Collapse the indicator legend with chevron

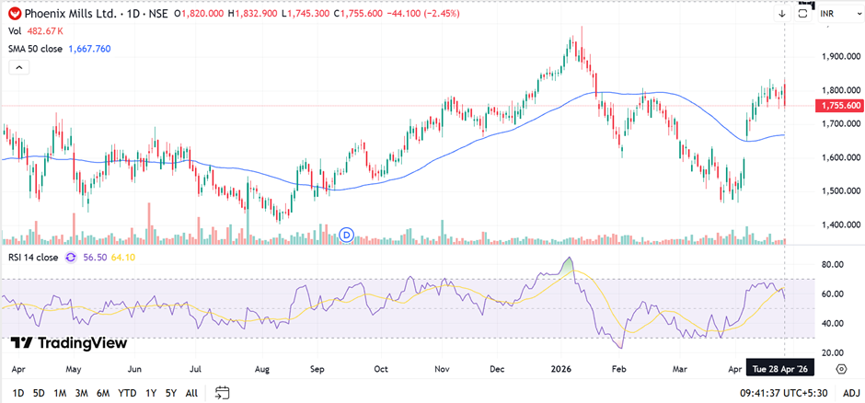pyautogui.click(x=19, y=67)
